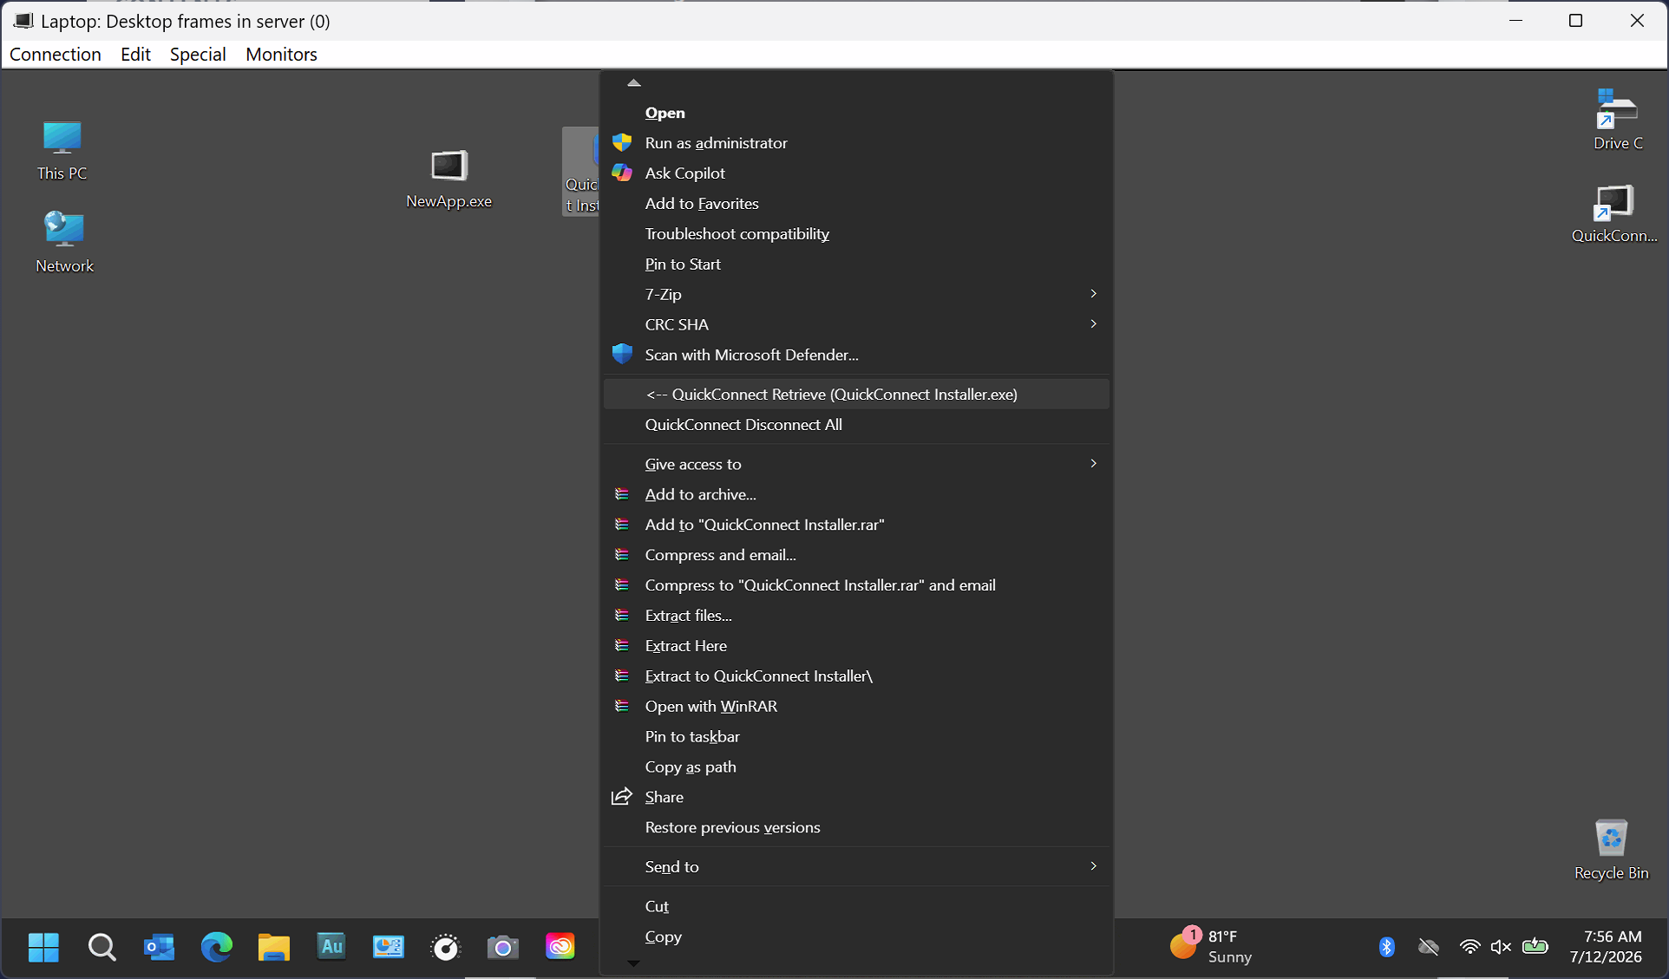Choose Copy in the context menu
The width and height of the screenshot is (1669, 979).
tap(856, 937)
